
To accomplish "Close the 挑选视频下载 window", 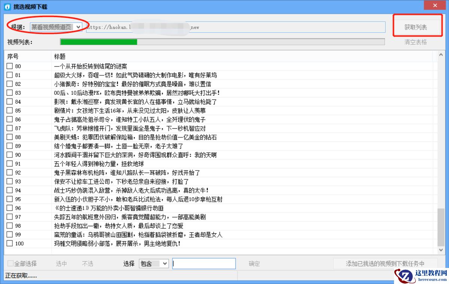I will (x=435, y=6).
